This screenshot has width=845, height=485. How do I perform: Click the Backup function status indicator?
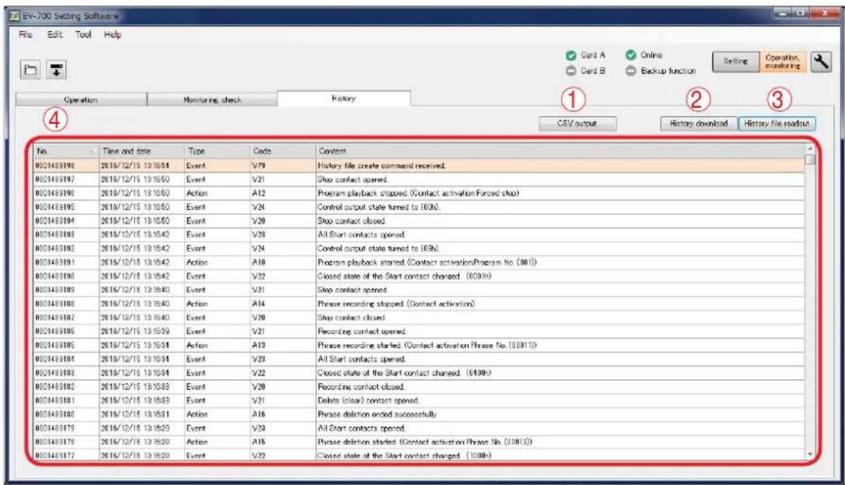(x=661, y=71)
